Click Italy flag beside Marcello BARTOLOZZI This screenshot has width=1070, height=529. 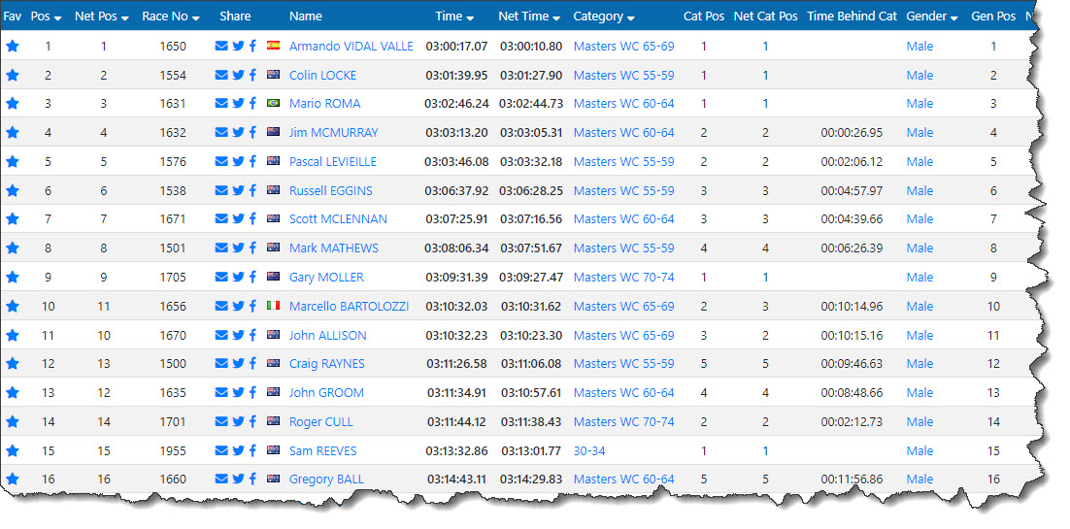click(x=274, y=306)
